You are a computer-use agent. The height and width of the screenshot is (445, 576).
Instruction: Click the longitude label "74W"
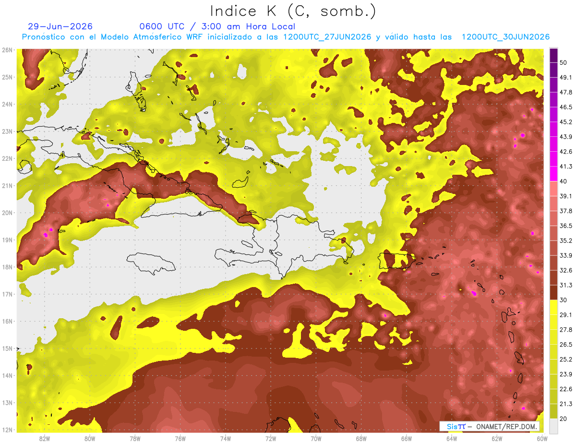226,438
